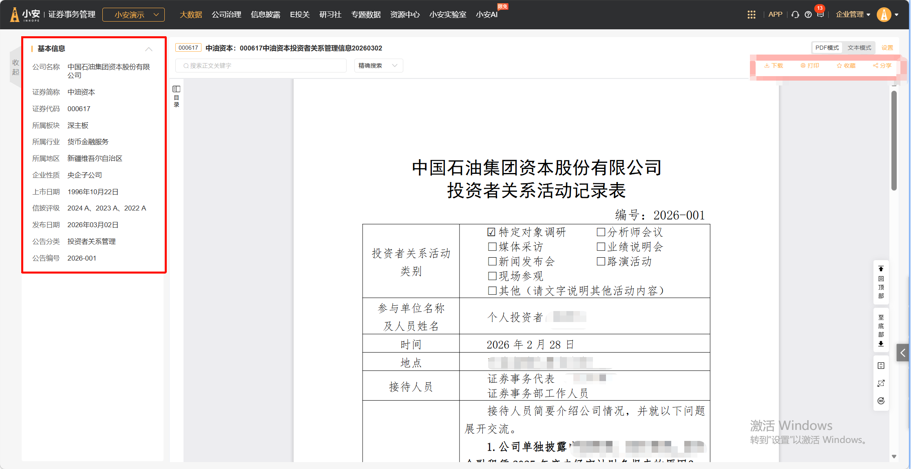911x469 pixels.
Task: Toggle fullscreen expand icon in viewer
Action: pos(881,384)
